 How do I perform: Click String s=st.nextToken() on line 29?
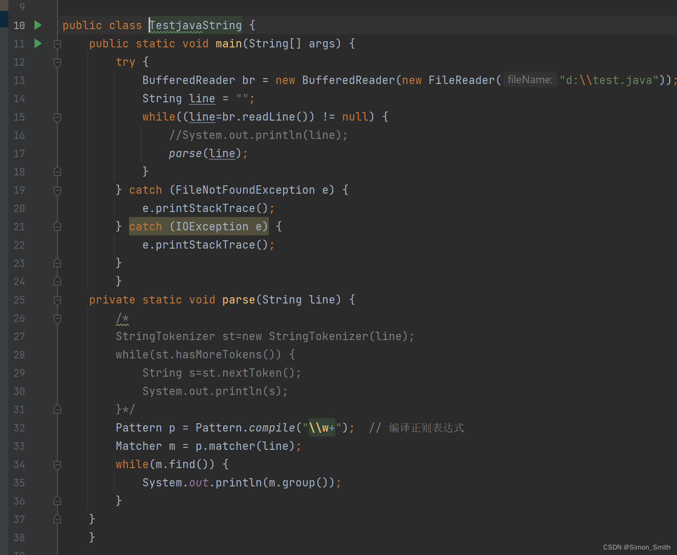(222, 373)
